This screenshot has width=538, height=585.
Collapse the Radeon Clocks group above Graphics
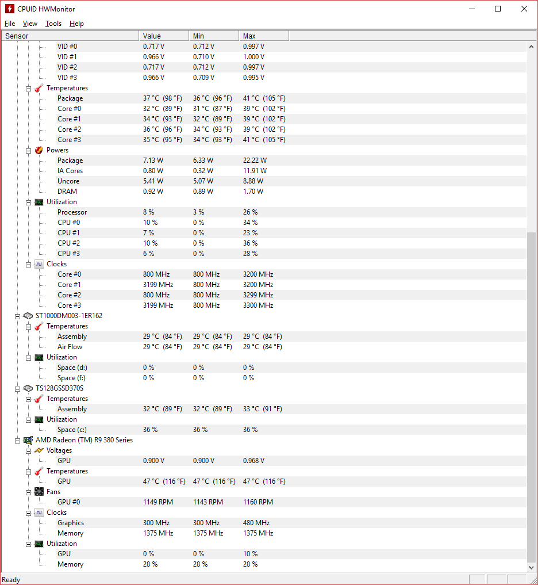(28, 513)
